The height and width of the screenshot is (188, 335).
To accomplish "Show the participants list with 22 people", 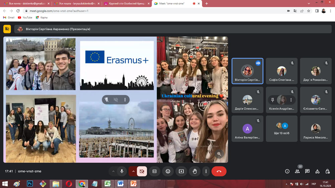I will point(297,171).
